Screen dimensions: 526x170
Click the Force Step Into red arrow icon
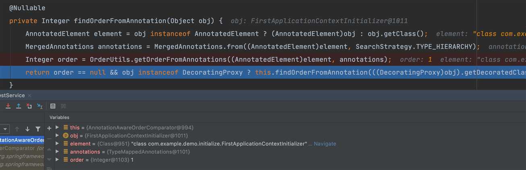coord(8,106)
